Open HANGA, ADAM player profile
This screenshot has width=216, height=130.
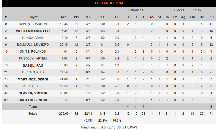point(33,38)
